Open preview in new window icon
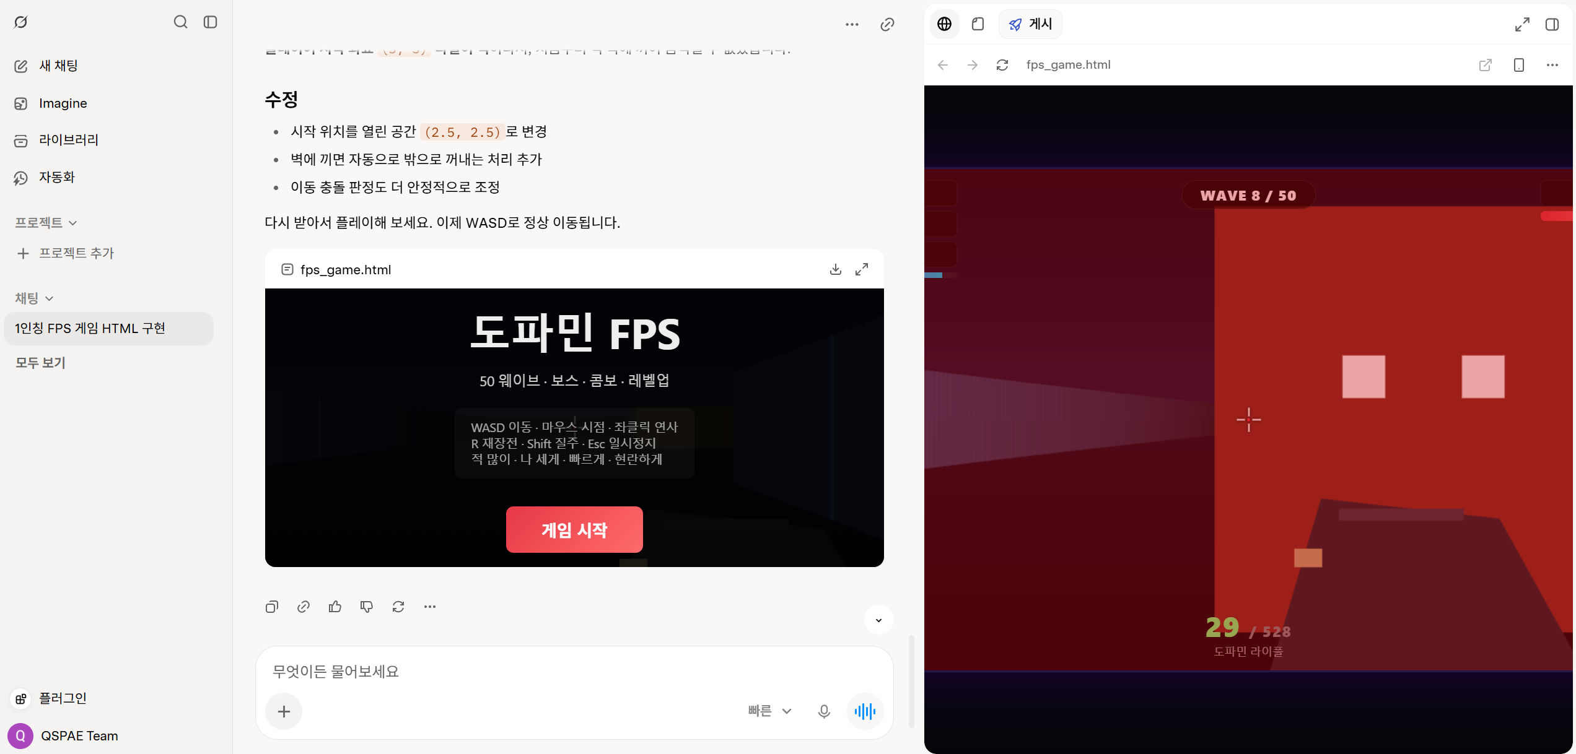Screen dimensions: 1576x754 pyautogui.click(x=1486, y=65)
